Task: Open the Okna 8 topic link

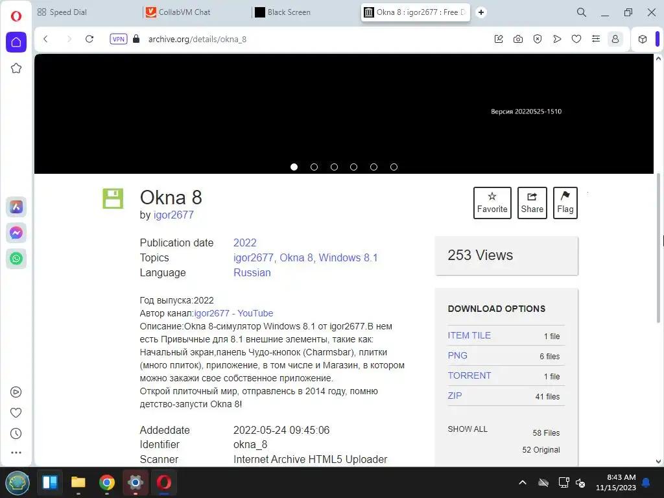Action: (x=296, y=257)
